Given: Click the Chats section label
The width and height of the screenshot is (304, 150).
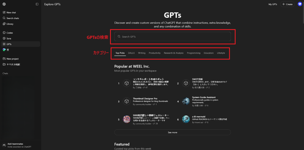Looking at the screenshot, I should click(5, 73).
